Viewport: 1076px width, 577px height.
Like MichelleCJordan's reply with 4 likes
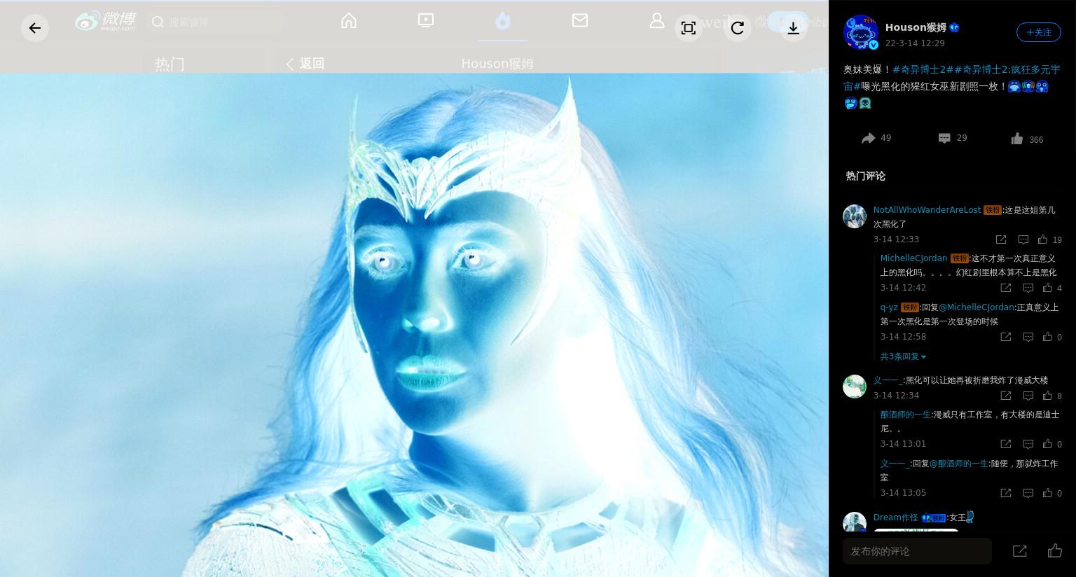[1052, 288]
